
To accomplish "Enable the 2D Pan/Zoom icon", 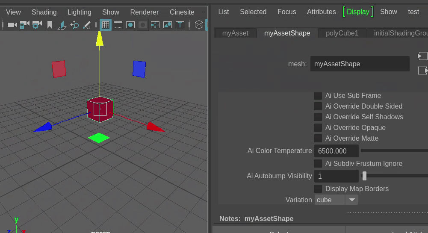I will [74, 25].
